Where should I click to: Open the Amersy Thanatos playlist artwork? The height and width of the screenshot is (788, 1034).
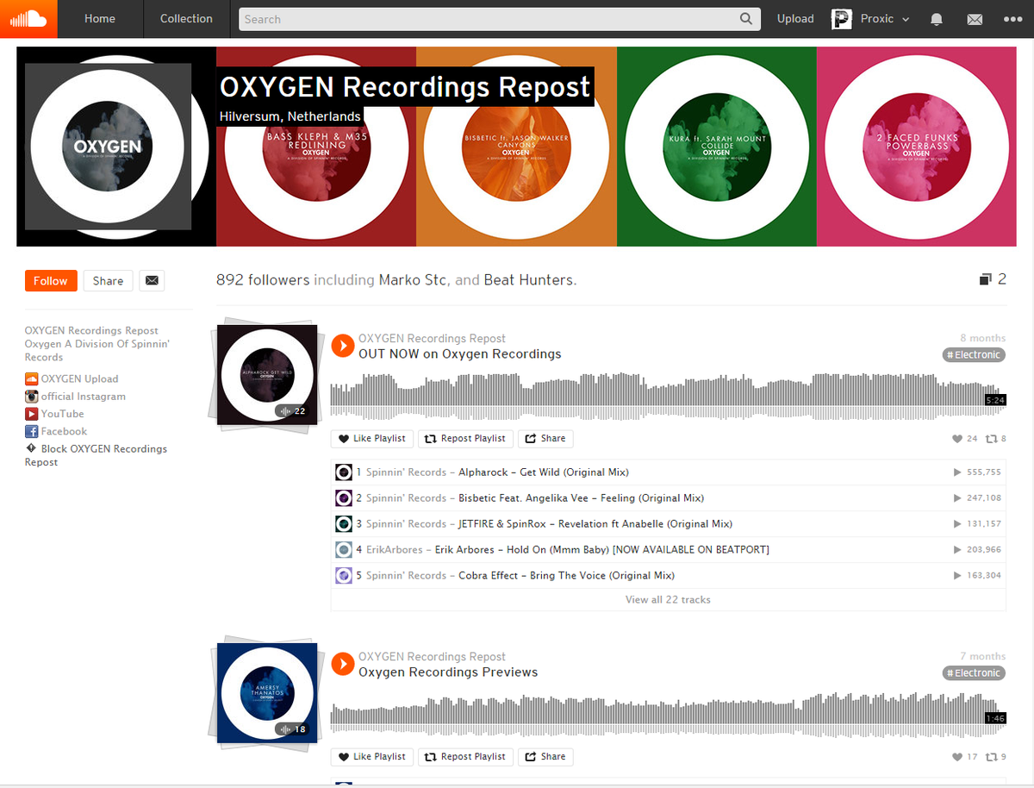pos(267,693)
